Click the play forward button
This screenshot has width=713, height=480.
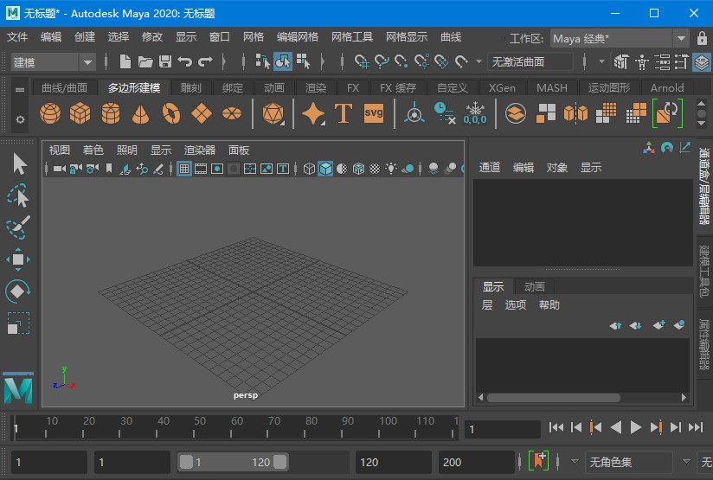(x=636, y=427)
